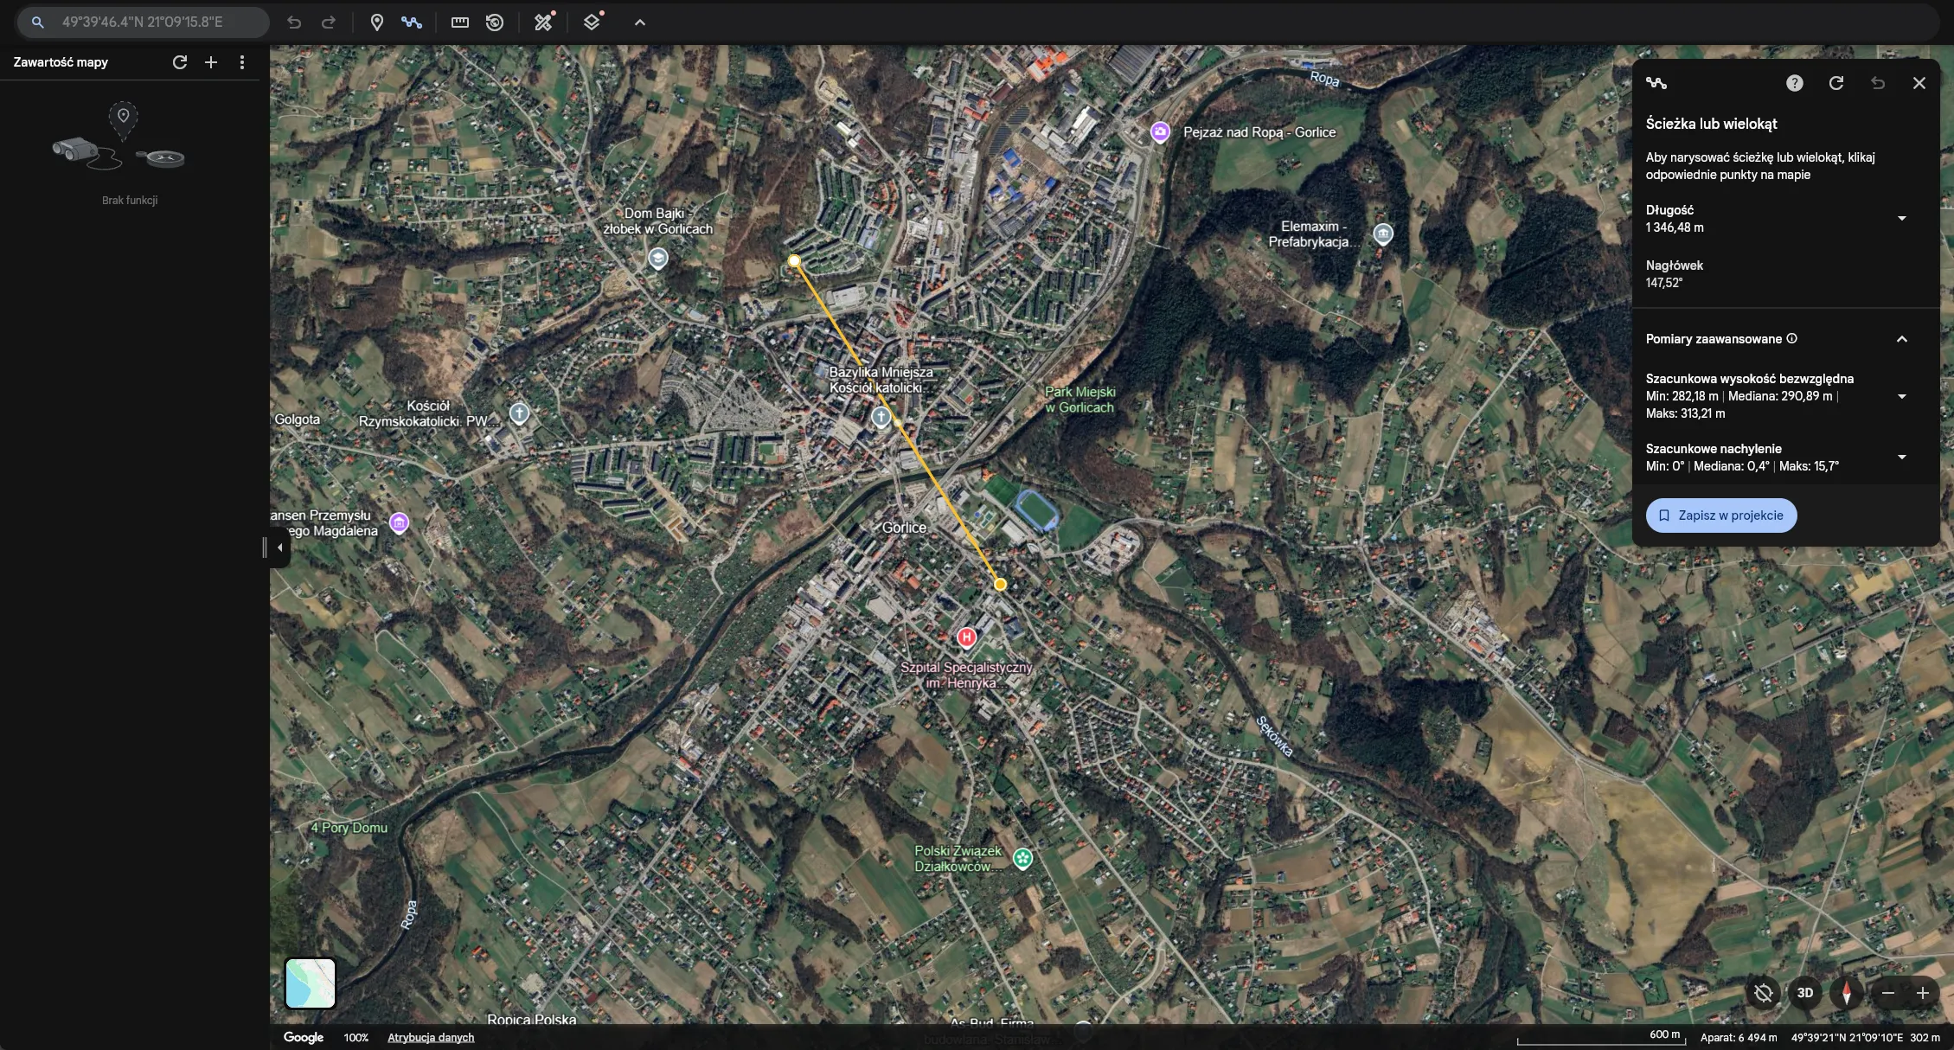The height and width of the screenshot is (1050, 1954).
Task: Open historical imagery clock tool
Action: click(495, 22)
